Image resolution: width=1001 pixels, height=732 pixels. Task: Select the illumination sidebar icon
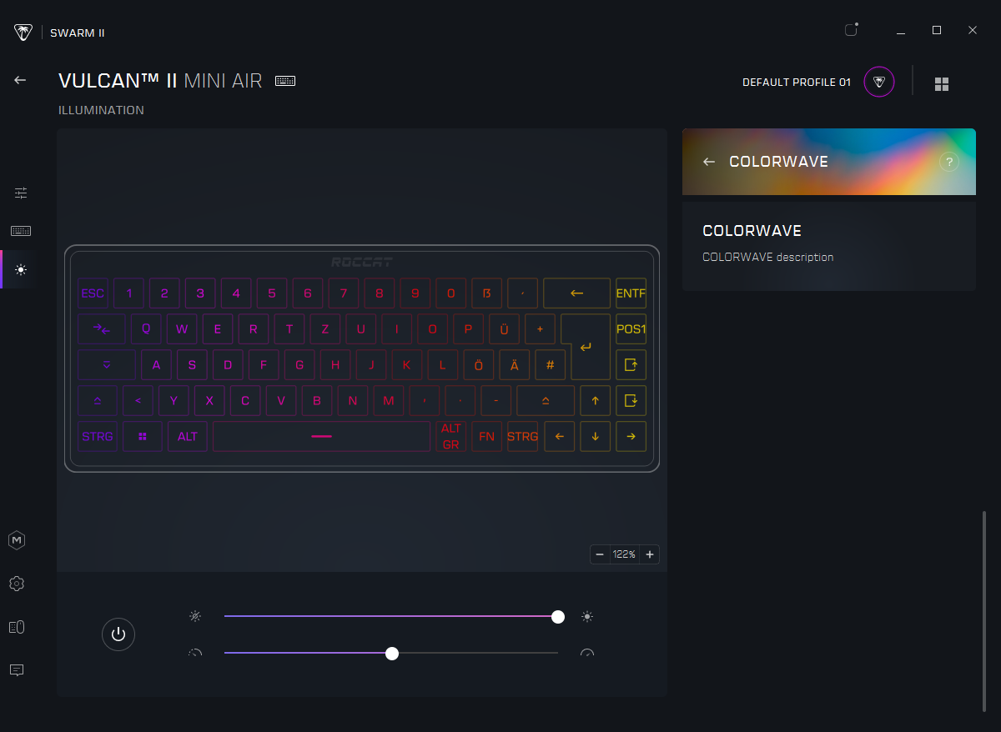pos(21,269)
